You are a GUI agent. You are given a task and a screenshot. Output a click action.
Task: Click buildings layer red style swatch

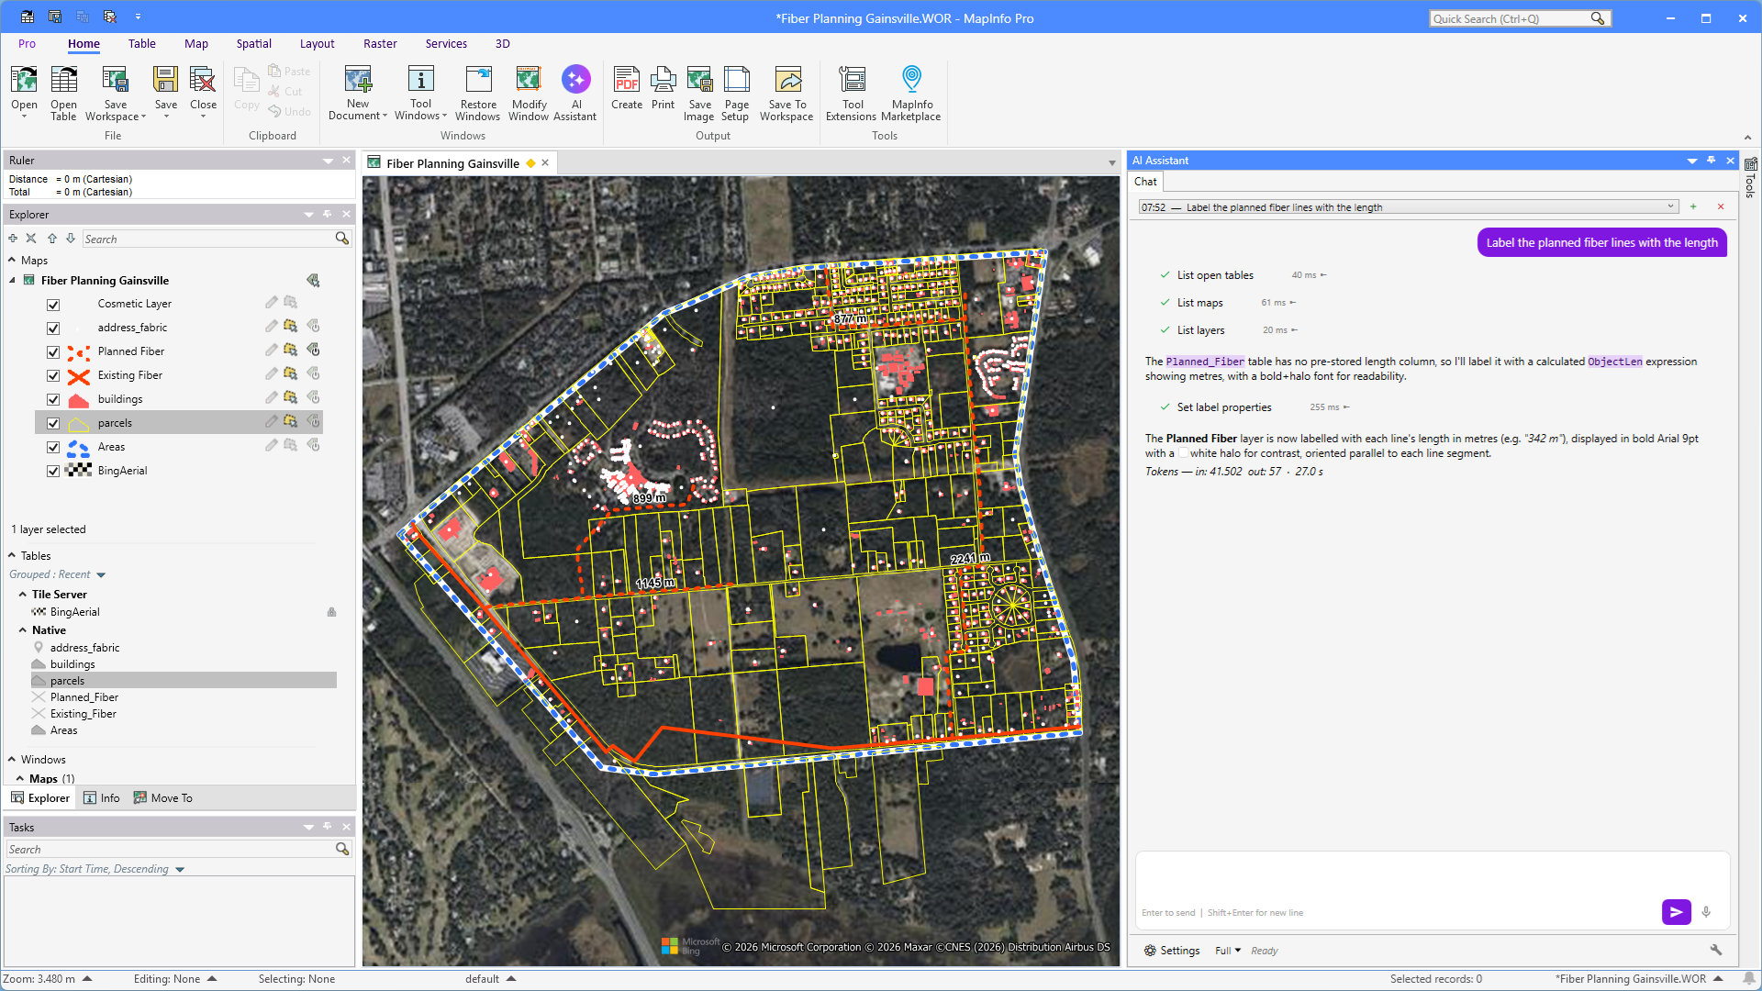click(79, 400)
